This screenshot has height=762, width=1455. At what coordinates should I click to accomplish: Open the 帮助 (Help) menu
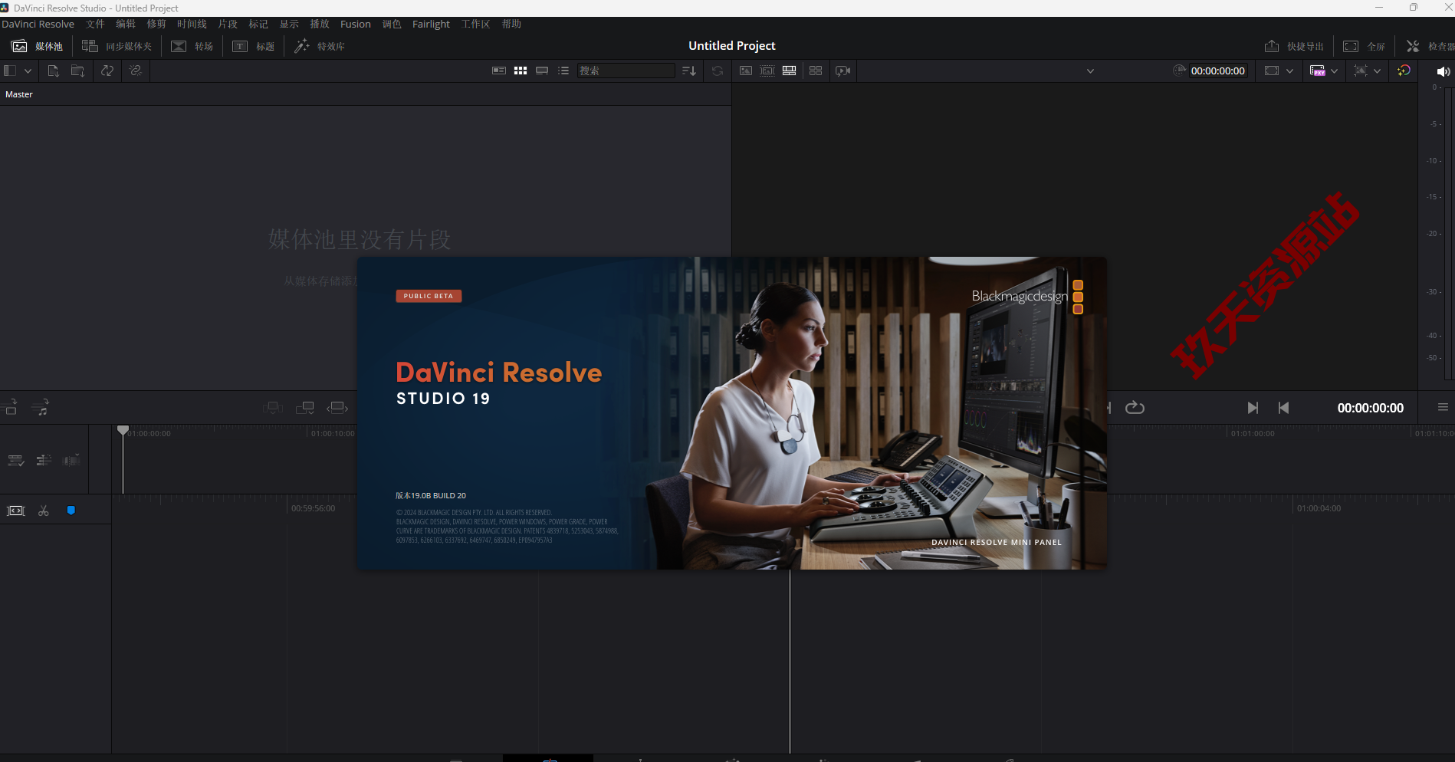[511, 24]
